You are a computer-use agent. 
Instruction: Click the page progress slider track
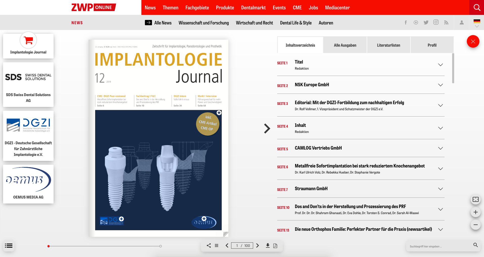tap(104, 246)
